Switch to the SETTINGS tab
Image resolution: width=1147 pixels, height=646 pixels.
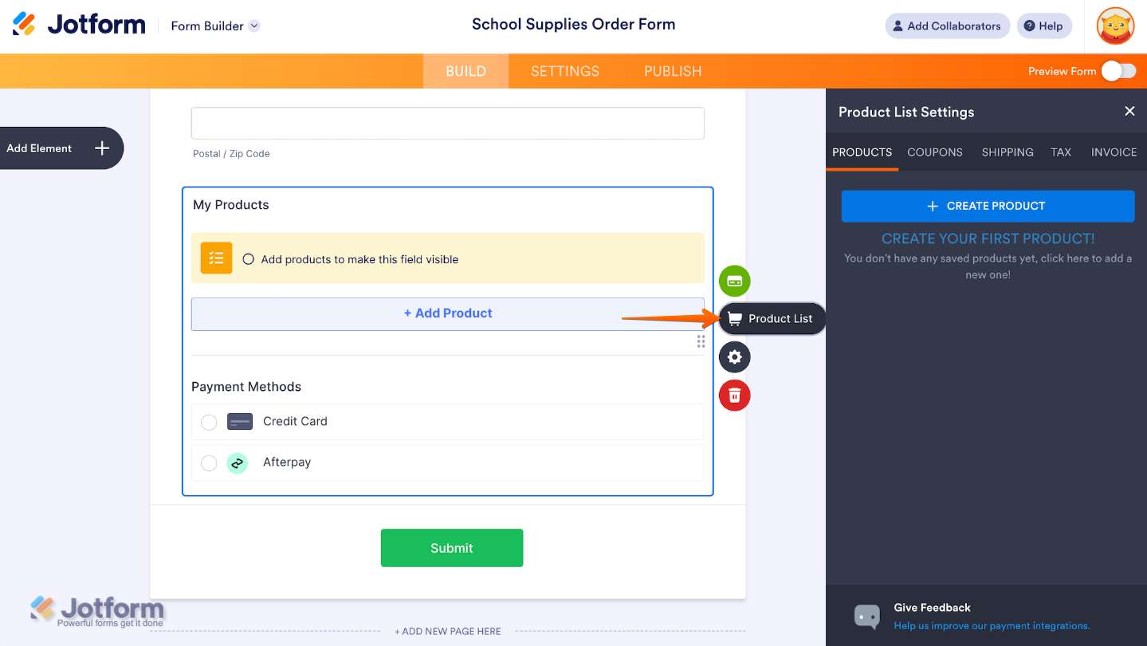coord(564,71)
